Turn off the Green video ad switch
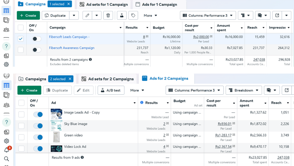Screen dimensions: 294x166 point(38,137)
